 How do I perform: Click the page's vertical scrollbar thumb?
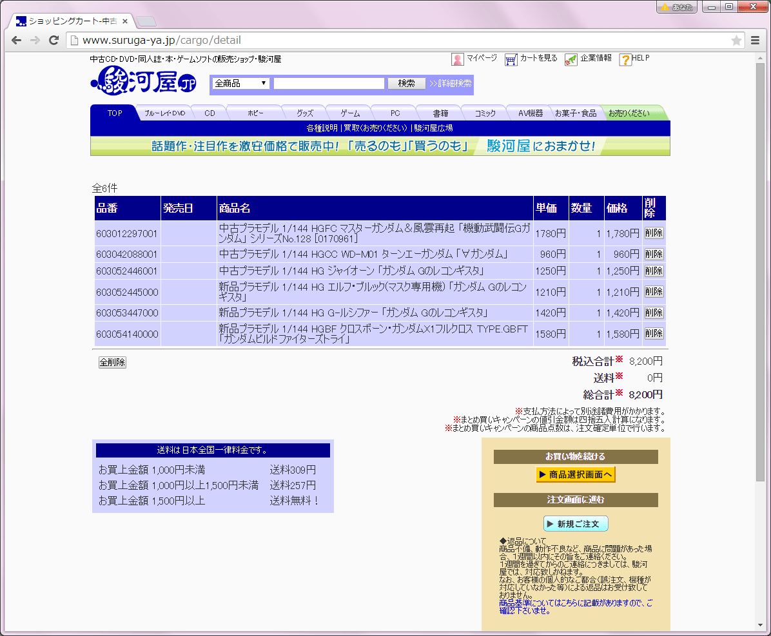760,272
